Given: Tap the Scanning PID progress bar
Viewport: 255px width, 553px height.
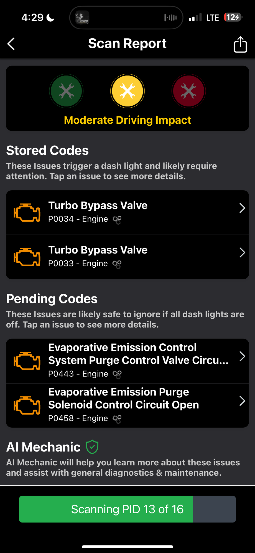Looking at the screenshot, I should coord(127,509).
